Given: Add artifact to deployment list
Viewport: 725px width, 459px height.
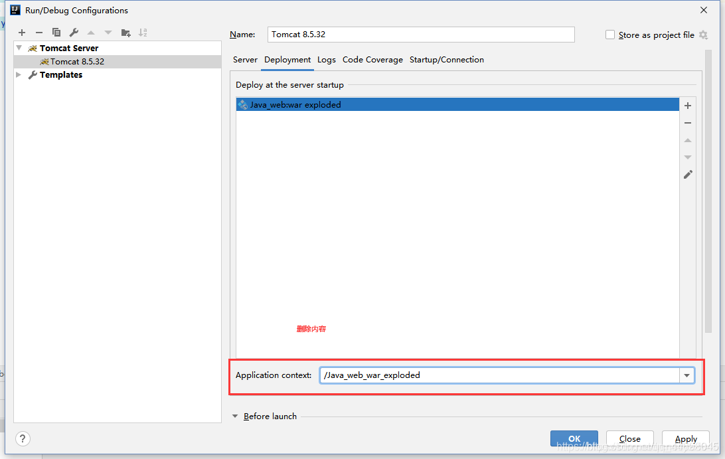Looking at the screenshot, I should pyautogui.click(x=688, y=106).
